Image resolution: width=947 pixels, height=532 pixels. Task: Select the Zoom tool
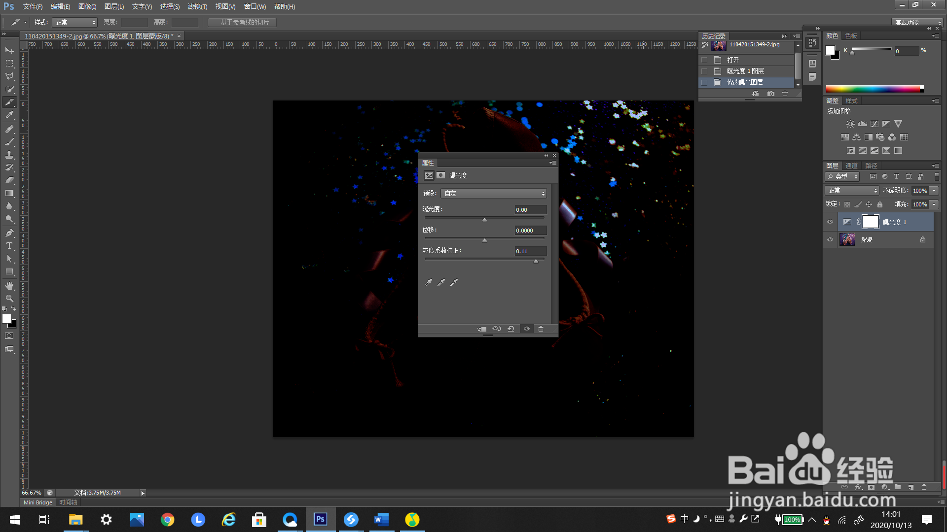pyautogui.click(x=9, y=299)
